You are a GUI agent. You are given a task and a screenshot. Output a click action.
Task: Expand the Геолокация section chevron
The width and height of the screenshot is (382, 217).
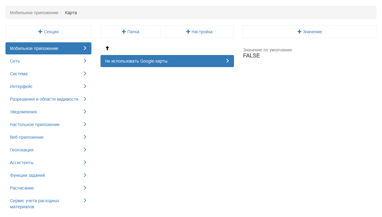pos(85,150)
